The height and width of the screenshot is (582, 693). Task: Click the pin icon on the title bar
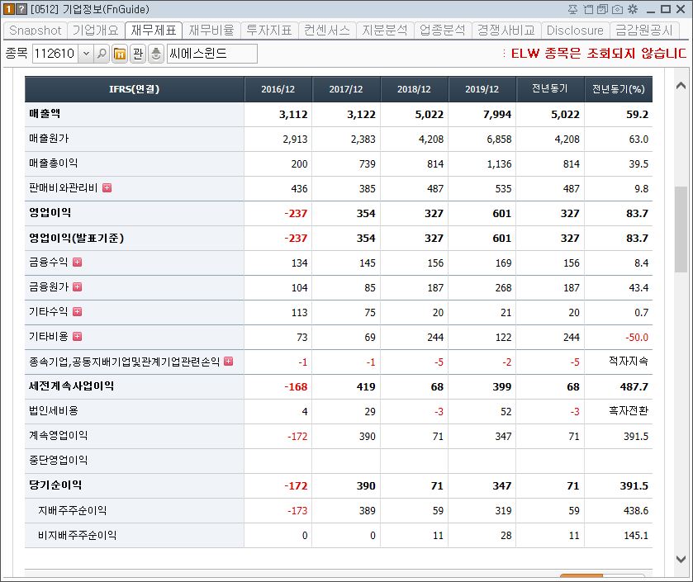point(572,9)
